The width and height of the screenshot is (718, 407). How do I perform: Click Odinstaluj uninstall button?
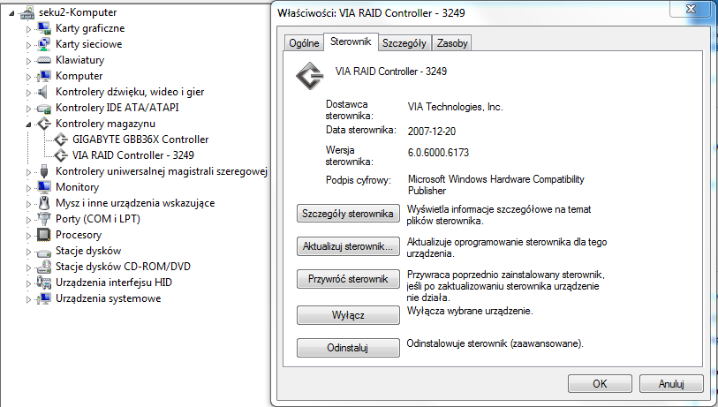pos(348,348)
